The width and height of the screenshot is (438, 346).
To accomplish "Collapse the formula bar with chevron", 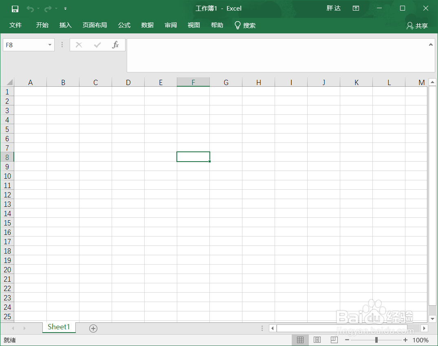I will pos(431,44).
